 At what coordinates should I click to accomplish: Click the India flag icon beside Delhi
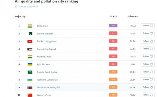[30, 26]
